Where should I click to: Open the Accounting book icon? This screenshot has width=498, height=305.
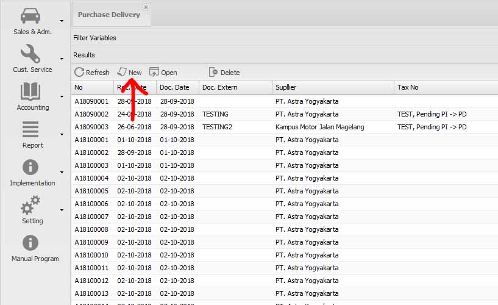coord(30,92)
